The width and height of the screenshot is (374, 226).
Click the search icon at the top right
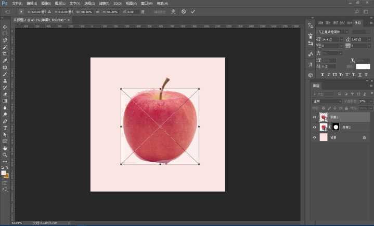coord(357,11)
